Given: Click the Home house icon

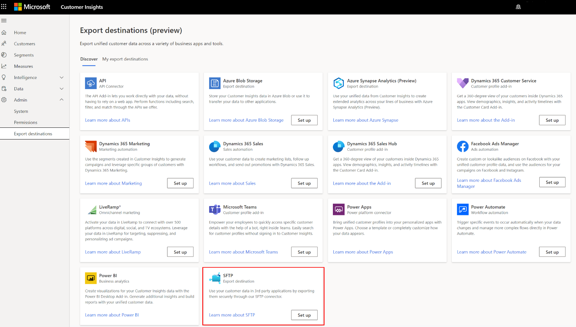Looking at the screenshot, I should [x=4, y=33].
